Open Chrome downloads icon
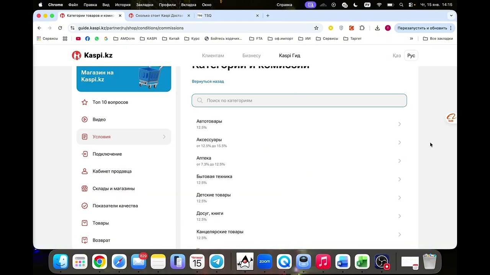490x275 pixels. tap(377, 28)
